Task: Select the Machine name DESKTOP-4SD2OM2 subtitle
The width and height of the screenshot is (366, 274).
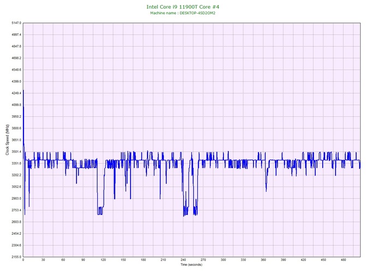Action: pos(183,13)
